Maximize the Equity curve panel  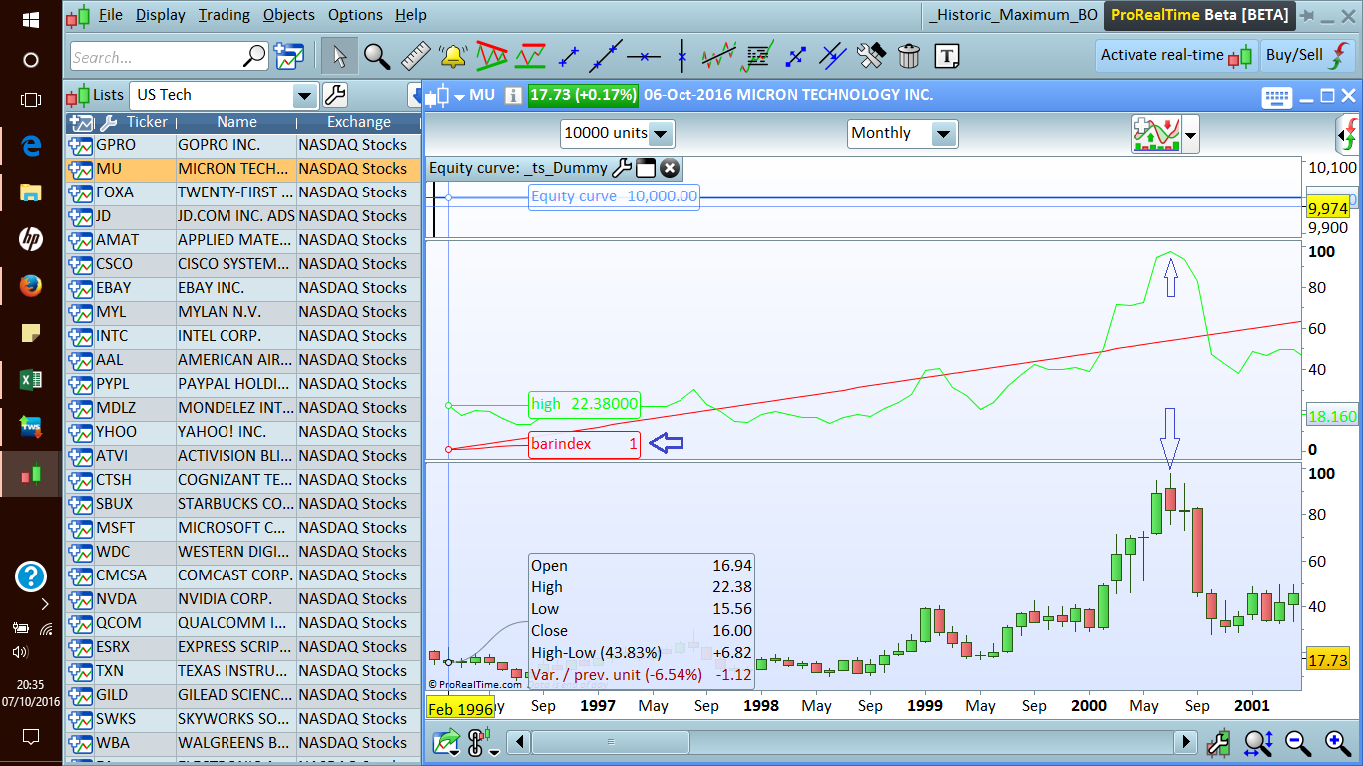646,168
